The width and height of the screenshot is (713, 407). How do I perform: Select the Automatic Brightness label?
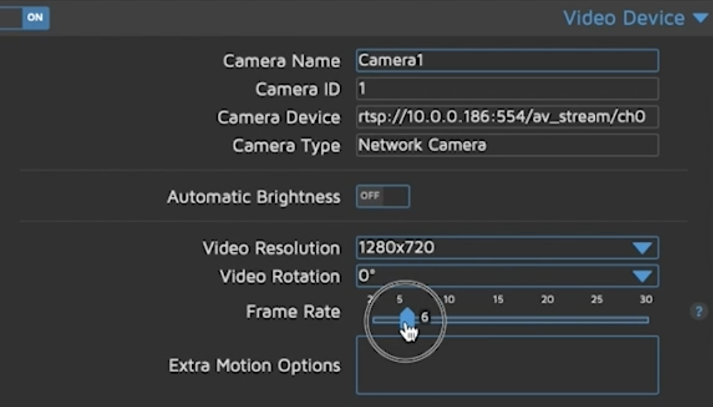pos(254,197)
